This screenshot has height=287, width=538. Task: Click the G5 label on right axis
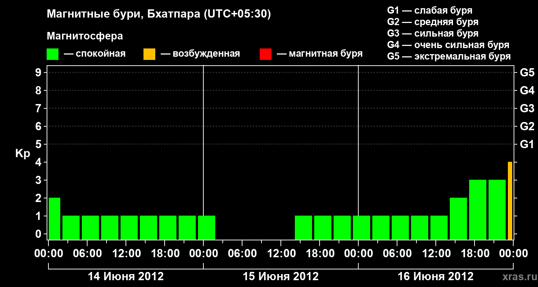[527, 72]
